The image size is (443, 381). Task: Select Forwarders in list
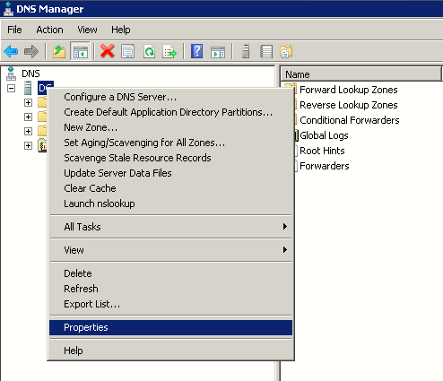coord(325,166)
